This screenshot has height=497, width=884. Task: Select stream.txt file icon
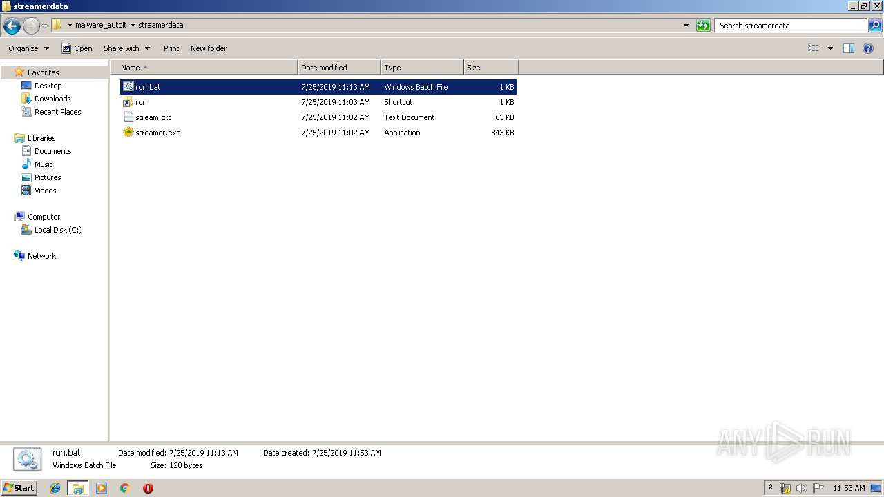(x=128, y=117)
